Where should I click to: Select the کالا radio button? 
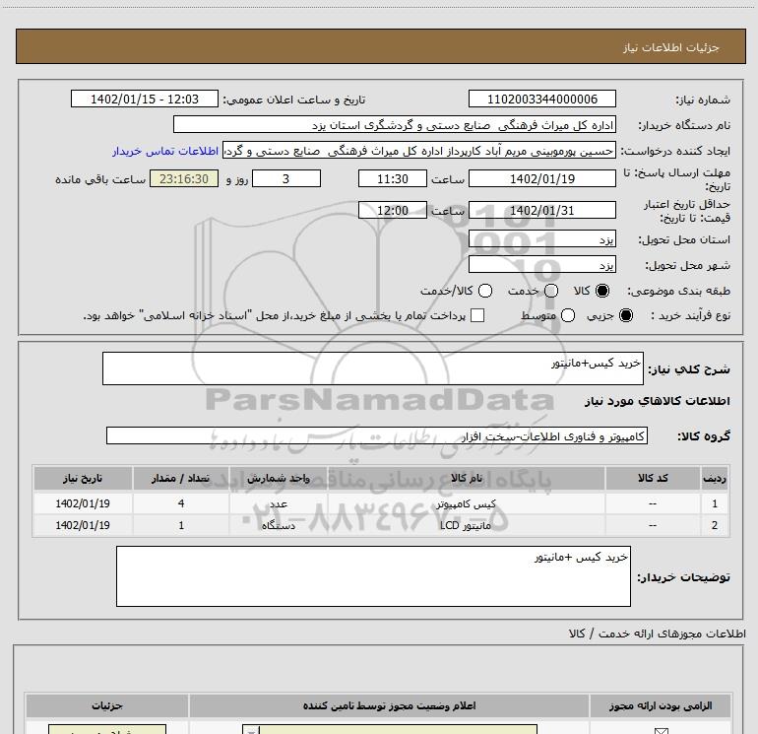tap(602, 291)
